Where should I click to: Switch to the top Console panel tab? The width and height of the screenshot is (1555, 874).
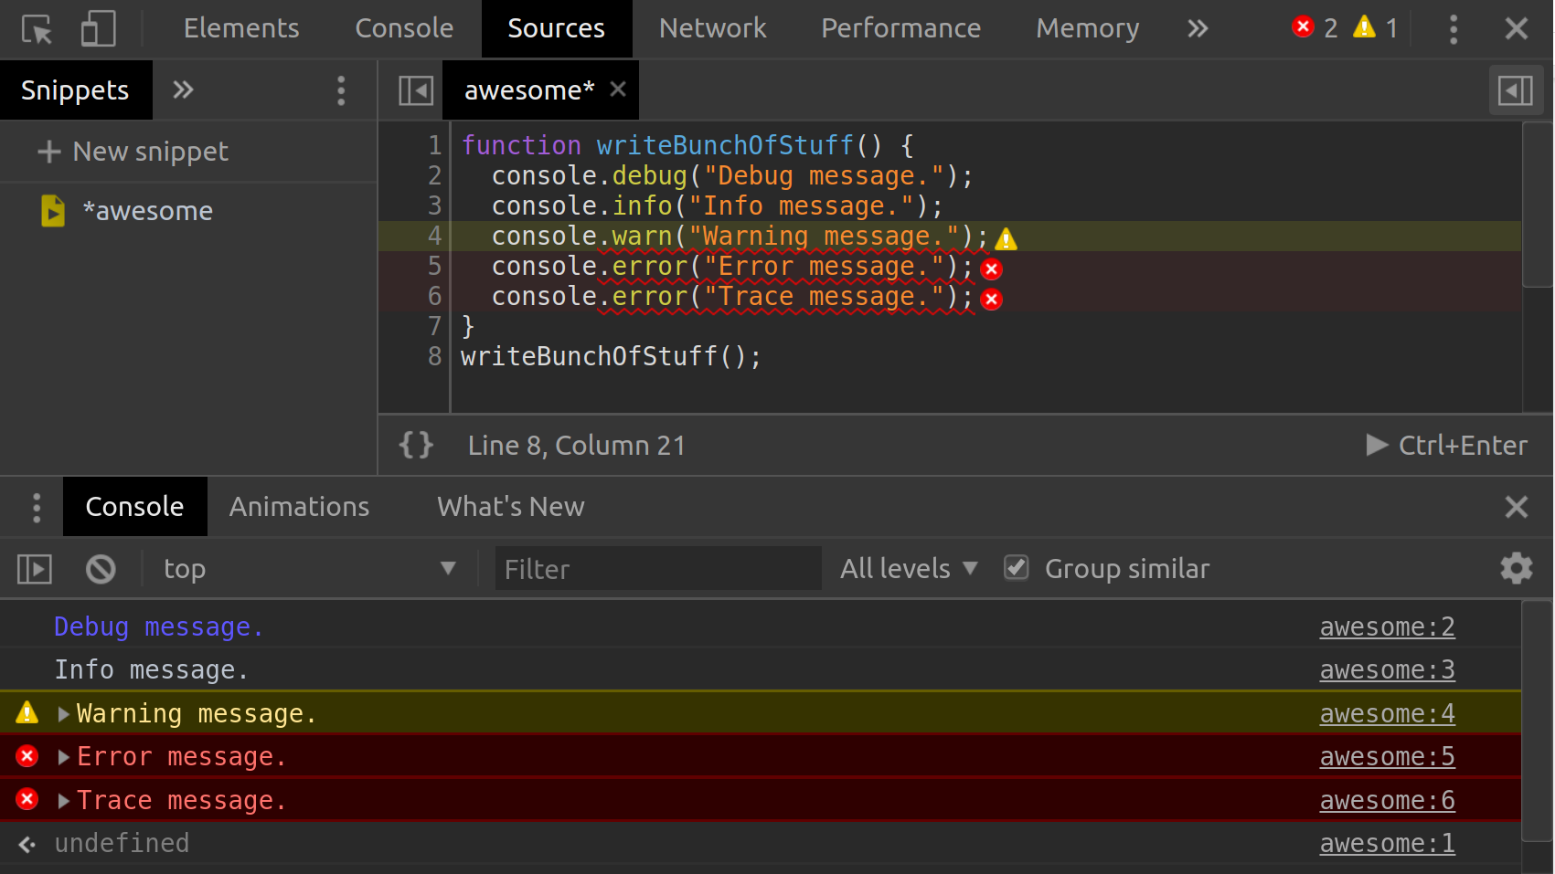coord(404,28)
